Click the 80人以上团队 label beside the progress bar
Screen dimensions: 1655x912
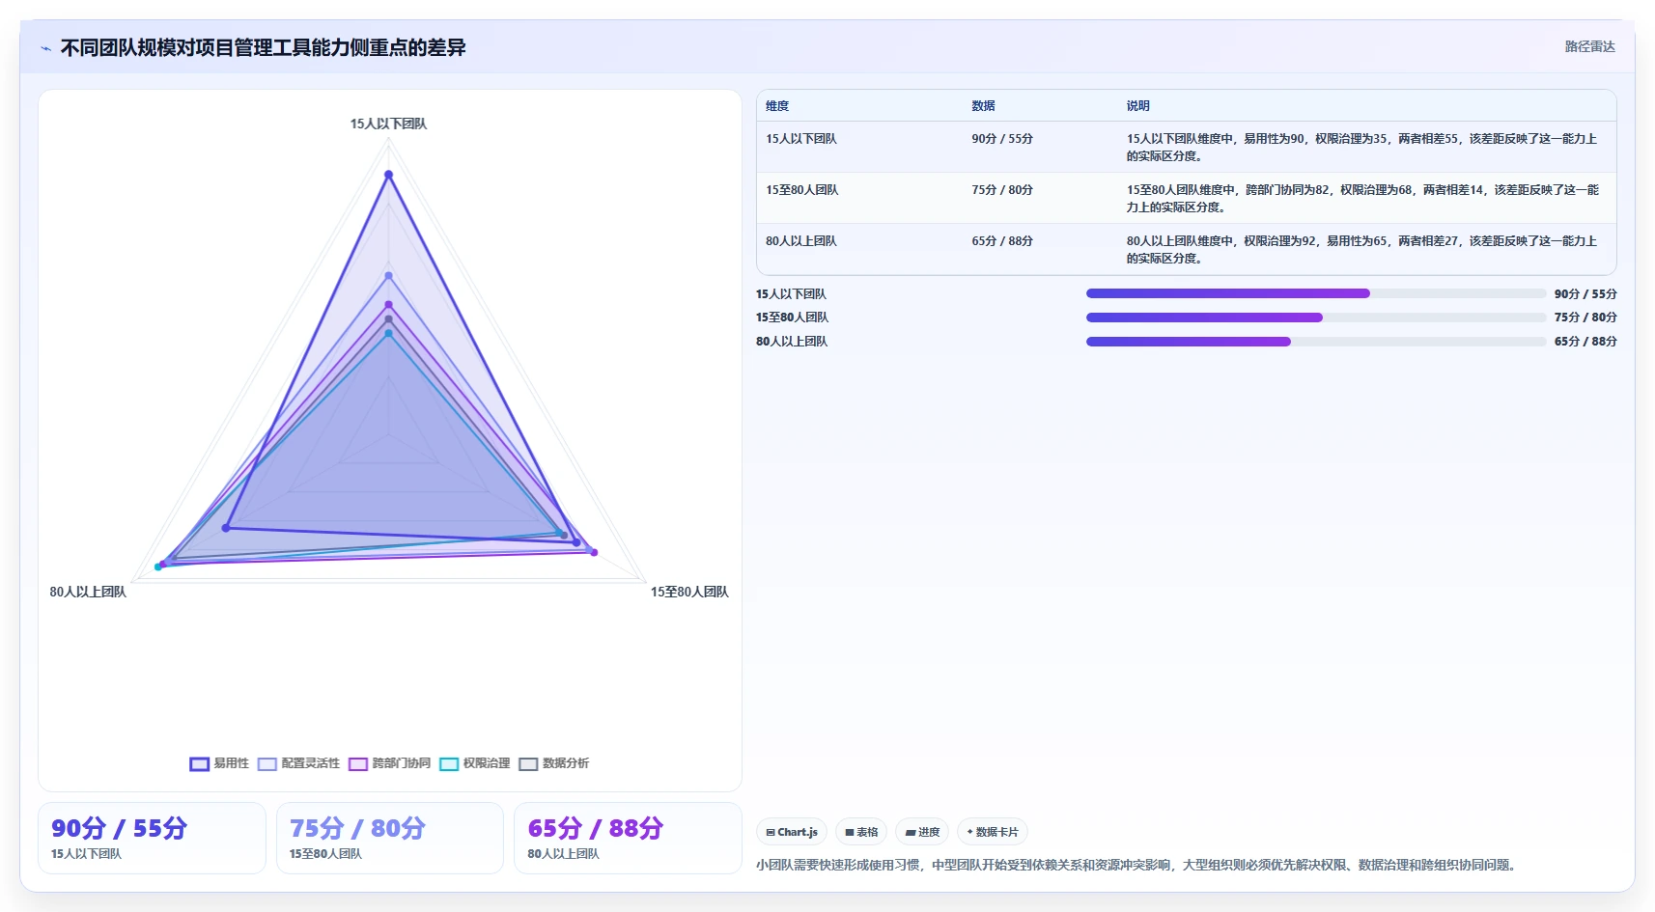791,342
